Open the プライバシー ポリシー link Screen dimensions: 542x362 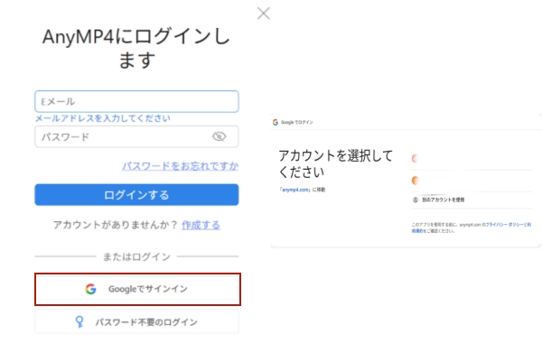tap(504, 225)
